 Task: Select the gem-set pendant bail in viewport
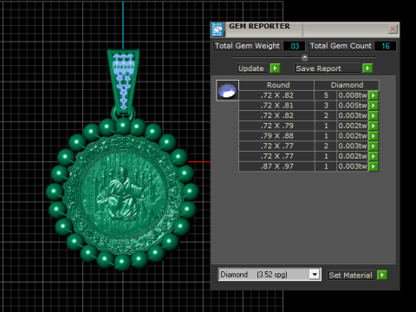coord(123,82)
